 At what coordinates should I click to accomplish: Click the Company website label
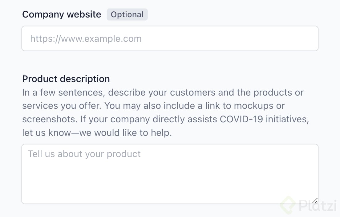62,14
